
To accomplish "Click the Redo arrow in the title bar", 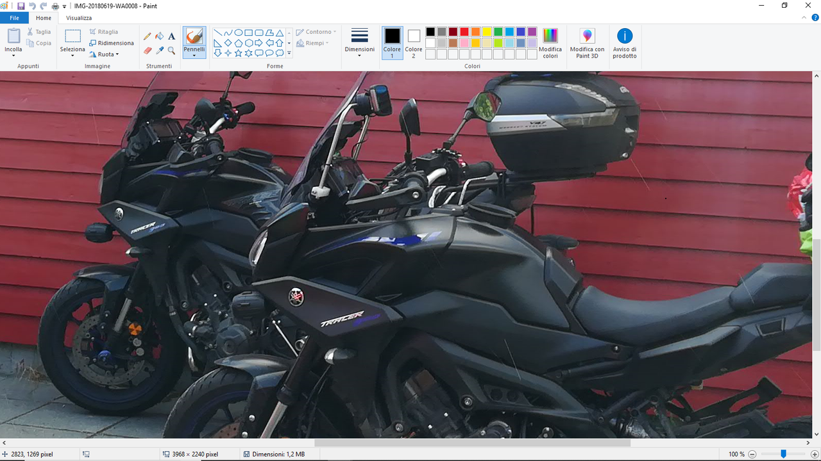I will coord(44,6).
